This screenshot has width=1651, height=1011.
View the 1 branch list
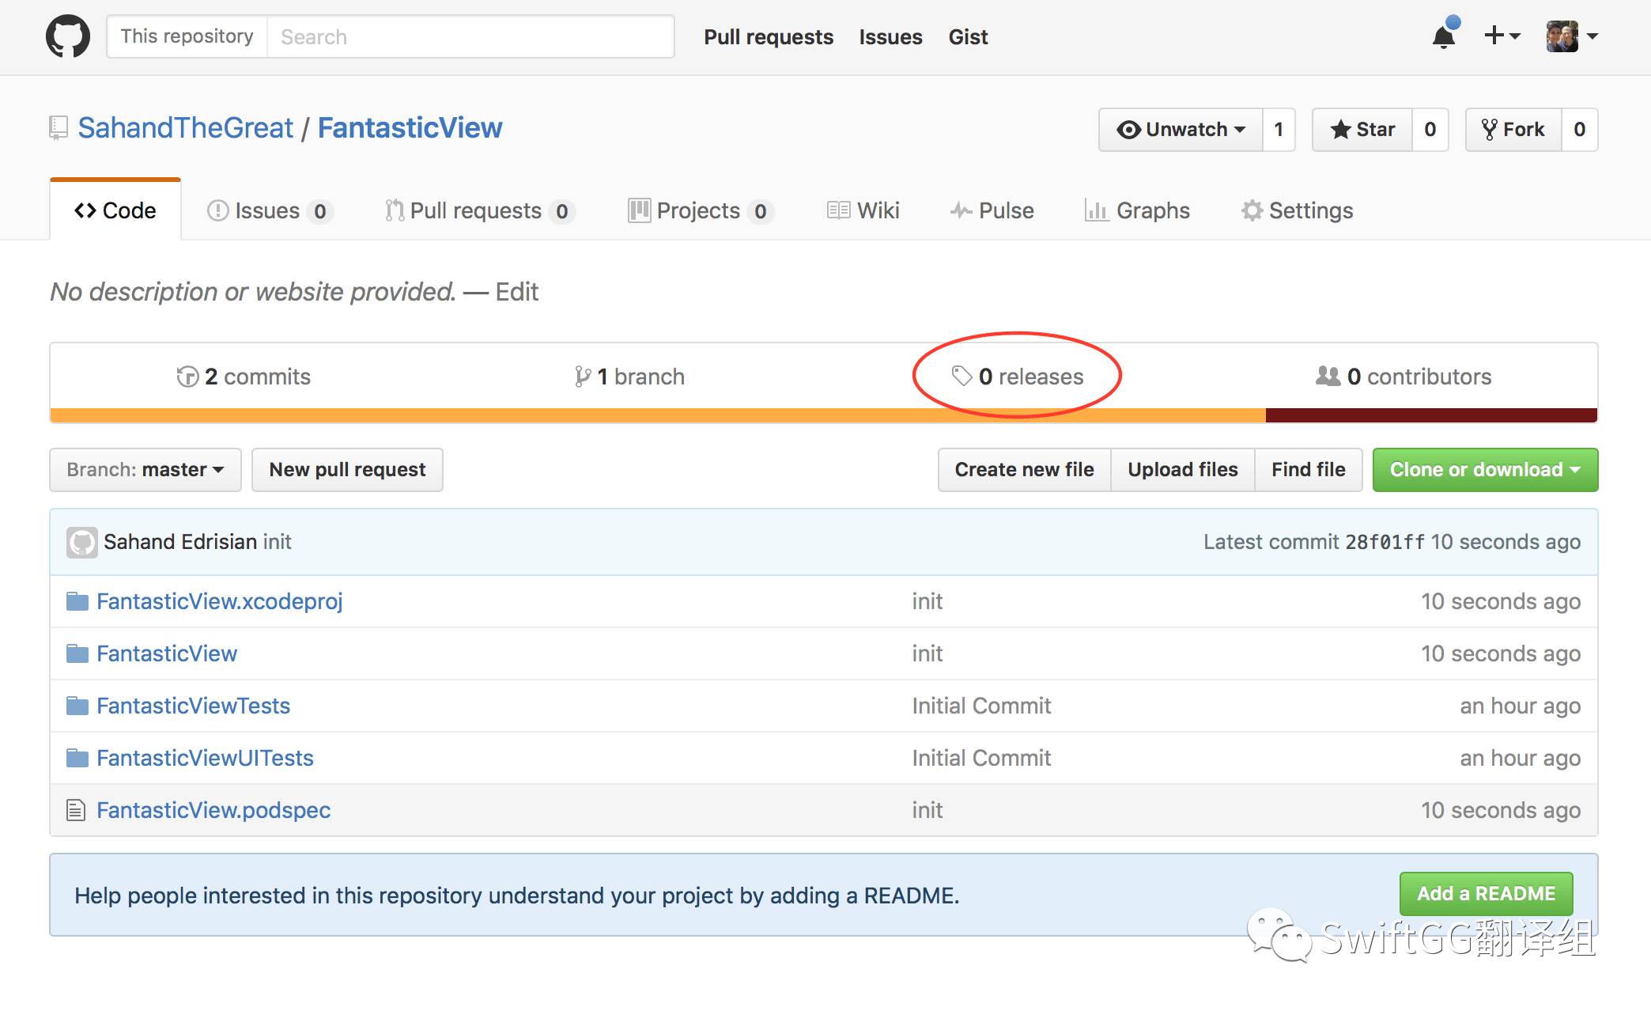point(629,377)
